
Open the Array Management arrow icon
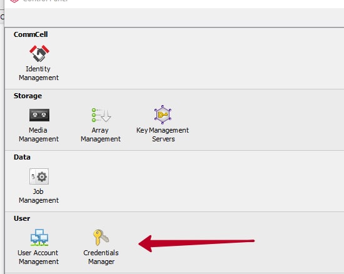point(101,114)
